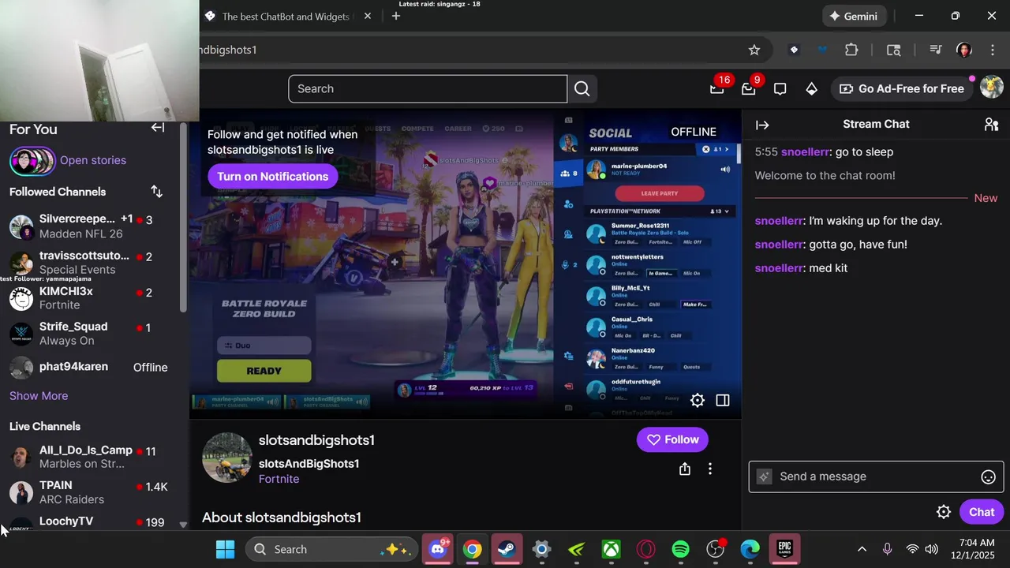This screenshot has height=568, width=1010.
Task: Switch to The best ChatBot and Widgets tab
Action: pos(284,17)
